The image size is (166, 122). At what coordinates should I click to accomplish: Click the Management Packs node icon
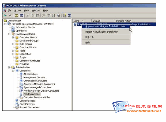click(13, 34)
